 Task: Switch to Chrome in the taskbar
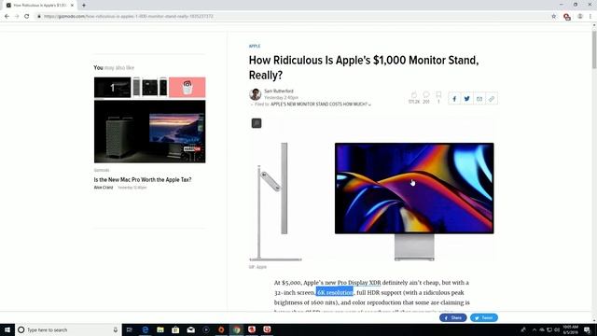(236, 329)
